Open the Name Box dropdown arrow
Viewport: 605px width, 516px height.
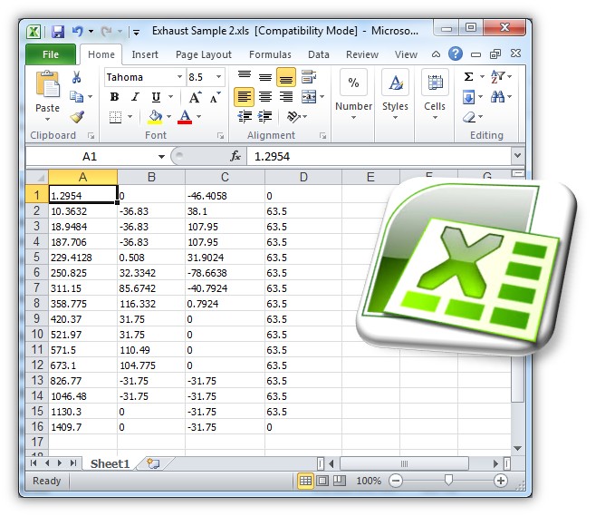click(161, 157)
